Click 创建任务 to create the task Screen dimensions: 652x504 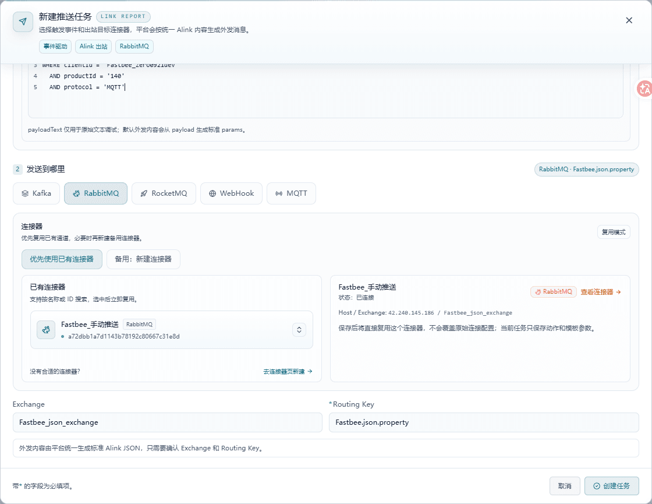tap(612, 486)
